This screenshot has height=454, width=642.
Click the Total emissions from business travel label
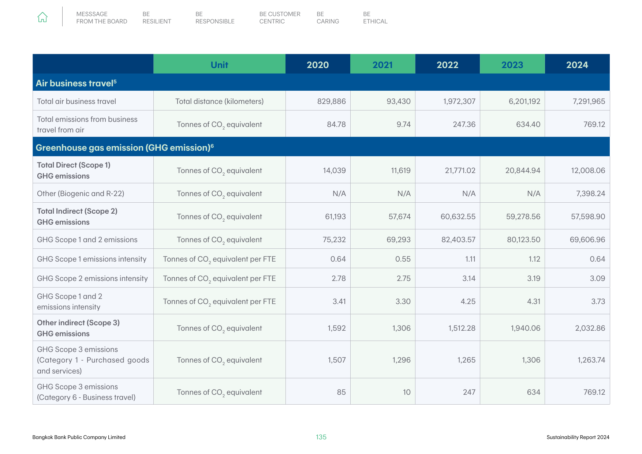click(x=87, y=124)
